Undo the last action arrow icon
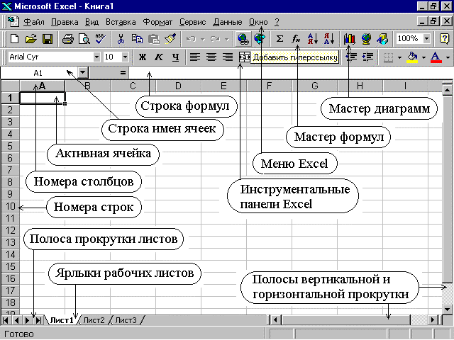Viewport: 454px width, 340px height. (191, 39)
